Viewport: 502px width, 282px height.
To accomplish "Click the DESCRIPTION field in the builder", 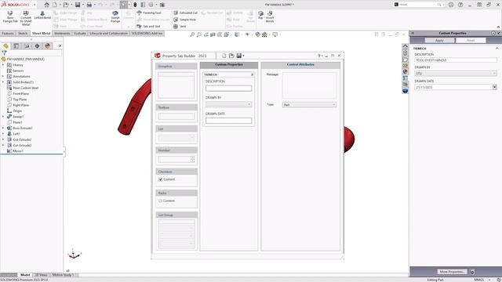I will (228, 89).
